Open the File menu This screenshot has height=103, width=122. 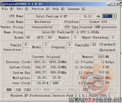(8, 9)
